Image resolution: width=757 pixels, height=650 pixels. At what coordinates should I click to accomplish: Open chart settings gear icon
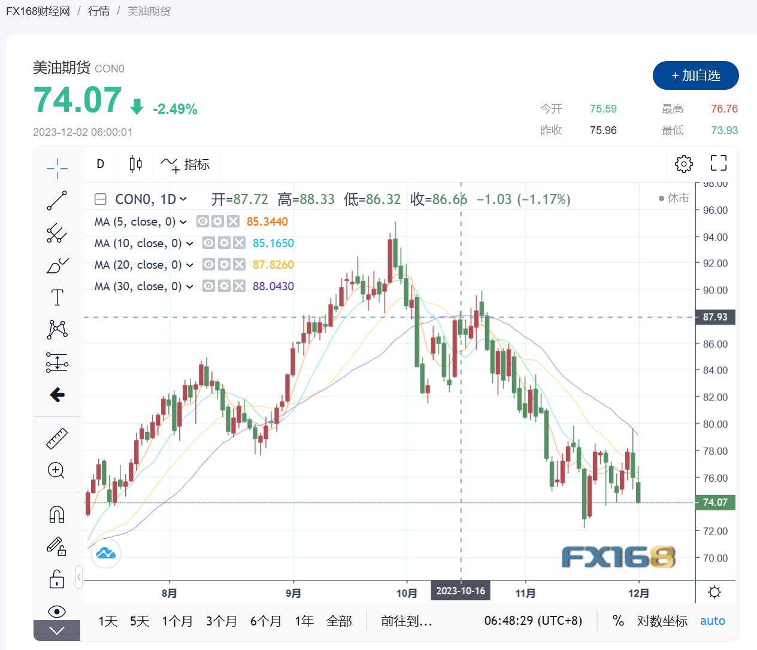coord(683,163)
